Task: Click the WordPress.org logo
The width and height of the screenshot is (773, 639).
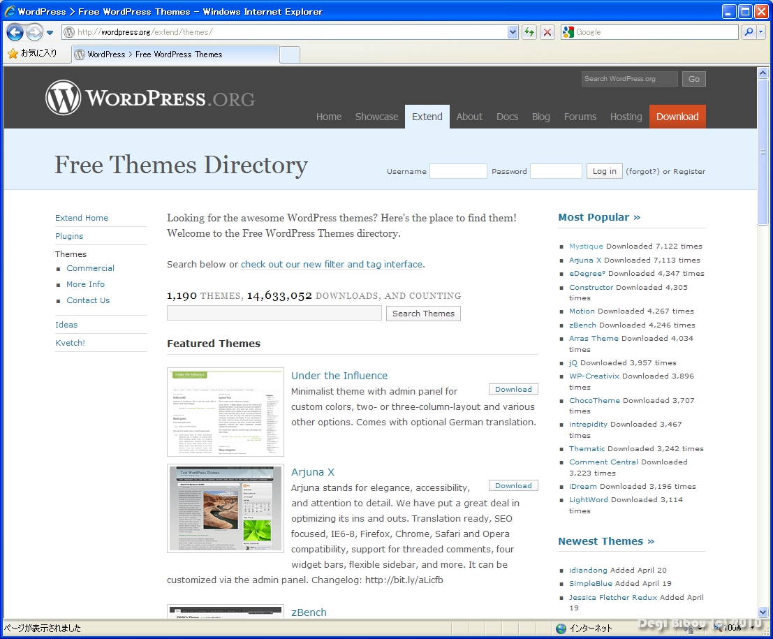Action: [x=150, y=98]
